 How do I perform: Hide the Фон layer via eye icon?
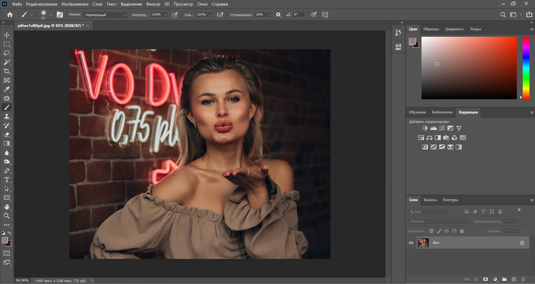tap(411, 243)
